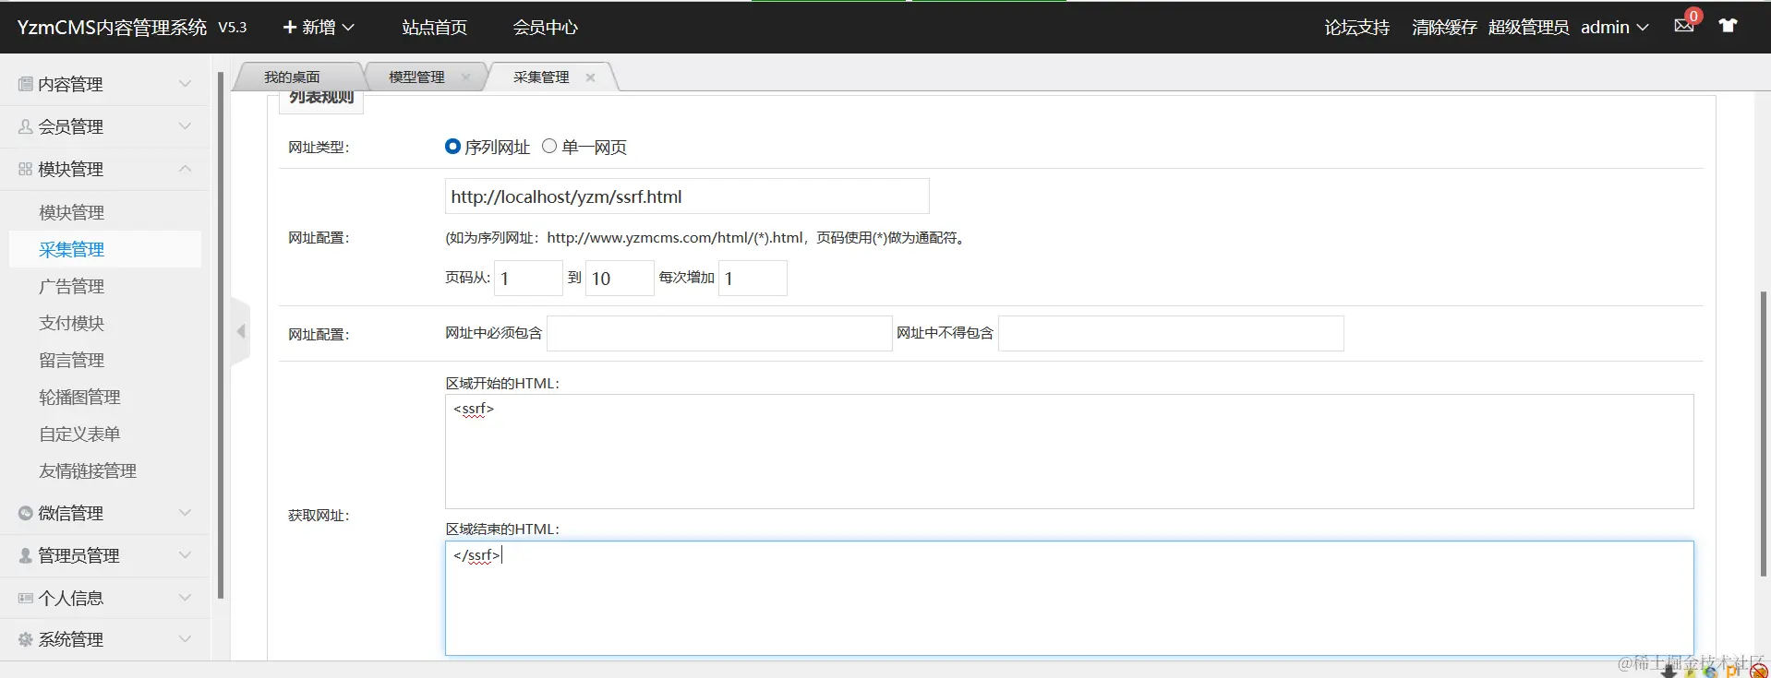Expand 系统管理 menu chevron
The image size is (1771, 678).
click(x=185, y=639)
